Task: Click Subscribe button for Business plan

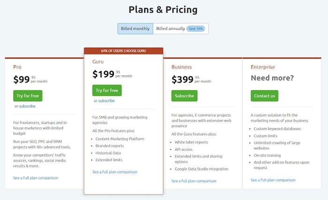Action: coord(184,96)
